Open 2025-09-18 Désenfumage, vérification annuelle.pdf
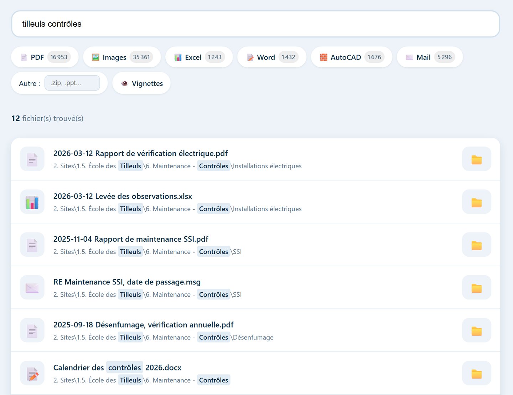The height and width of the screenshot is (395, 513). pos(143,325)
